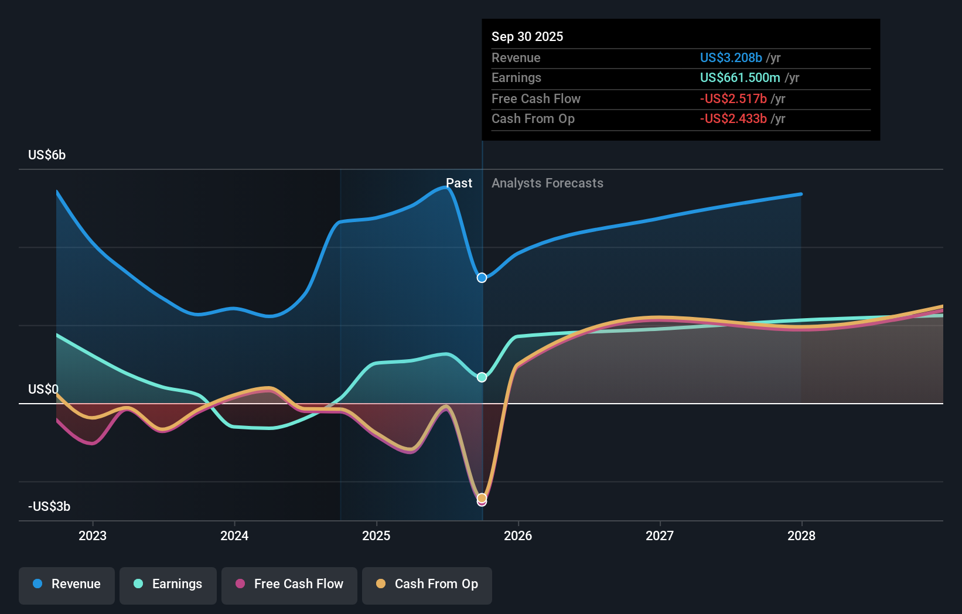This screenshot has height=614, width=962.
Task: Toggle the Revenue series in the legend
Action: coord(66,585)
